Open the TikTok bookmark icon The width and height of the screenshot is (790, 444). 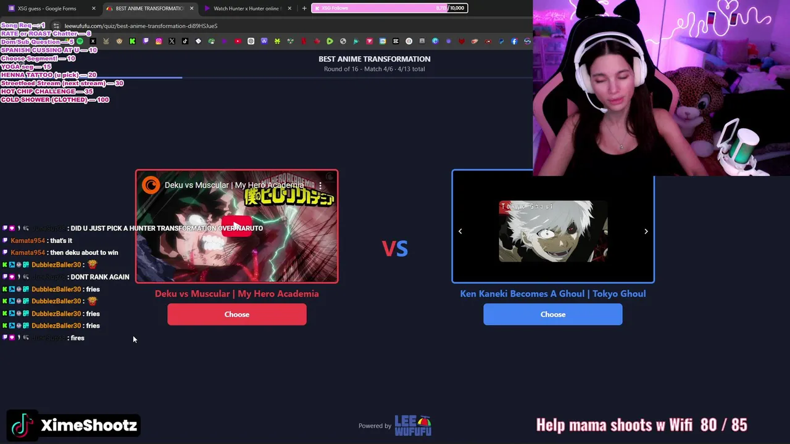[x=185, y=41]
